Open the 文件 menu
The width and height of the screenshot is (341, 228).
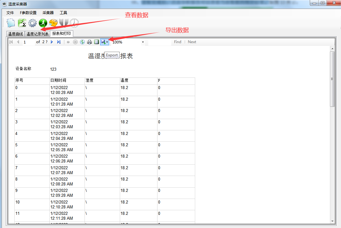point(10,13)
